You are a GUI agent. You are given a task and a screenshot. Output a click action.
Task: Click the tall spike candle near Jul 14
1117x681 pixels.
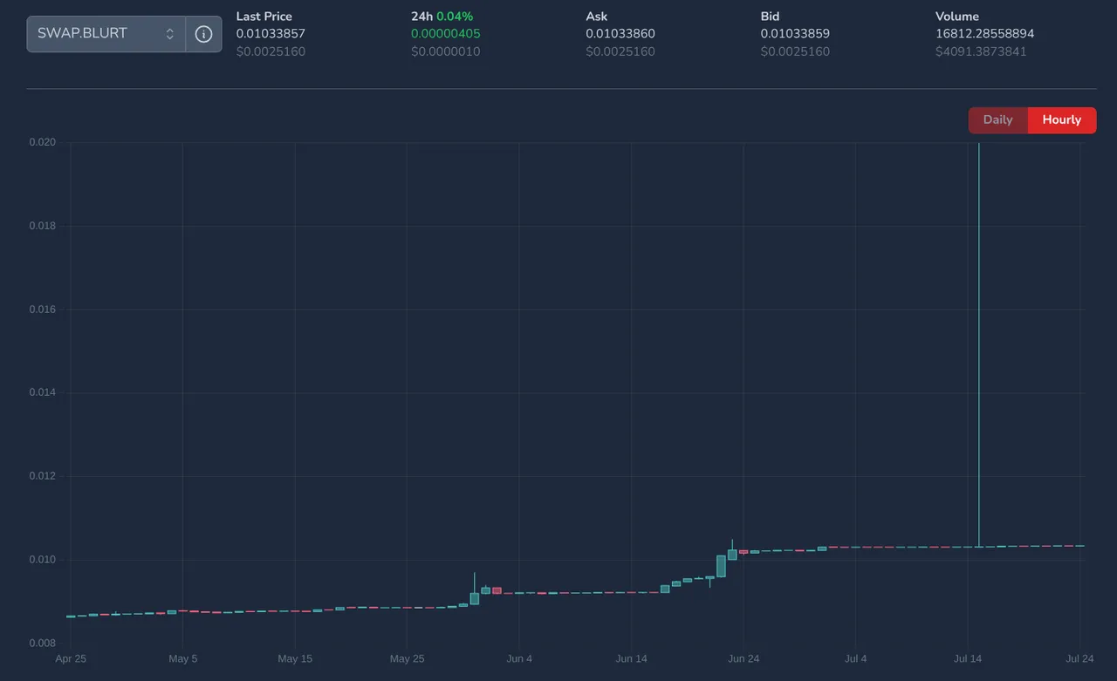coord(979,344)
